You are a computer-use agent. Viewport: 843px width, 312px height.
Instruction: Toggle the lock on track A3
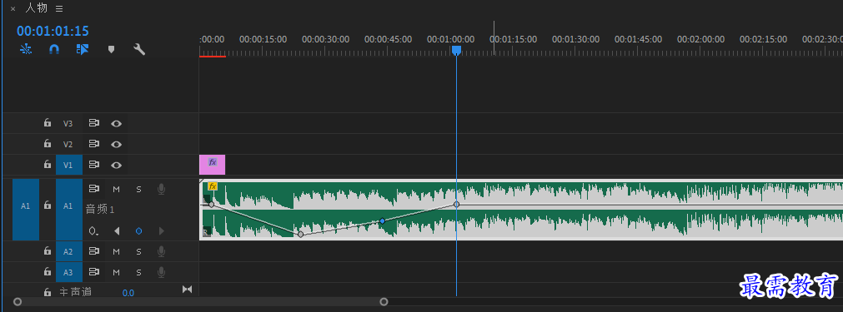[48, 272]
